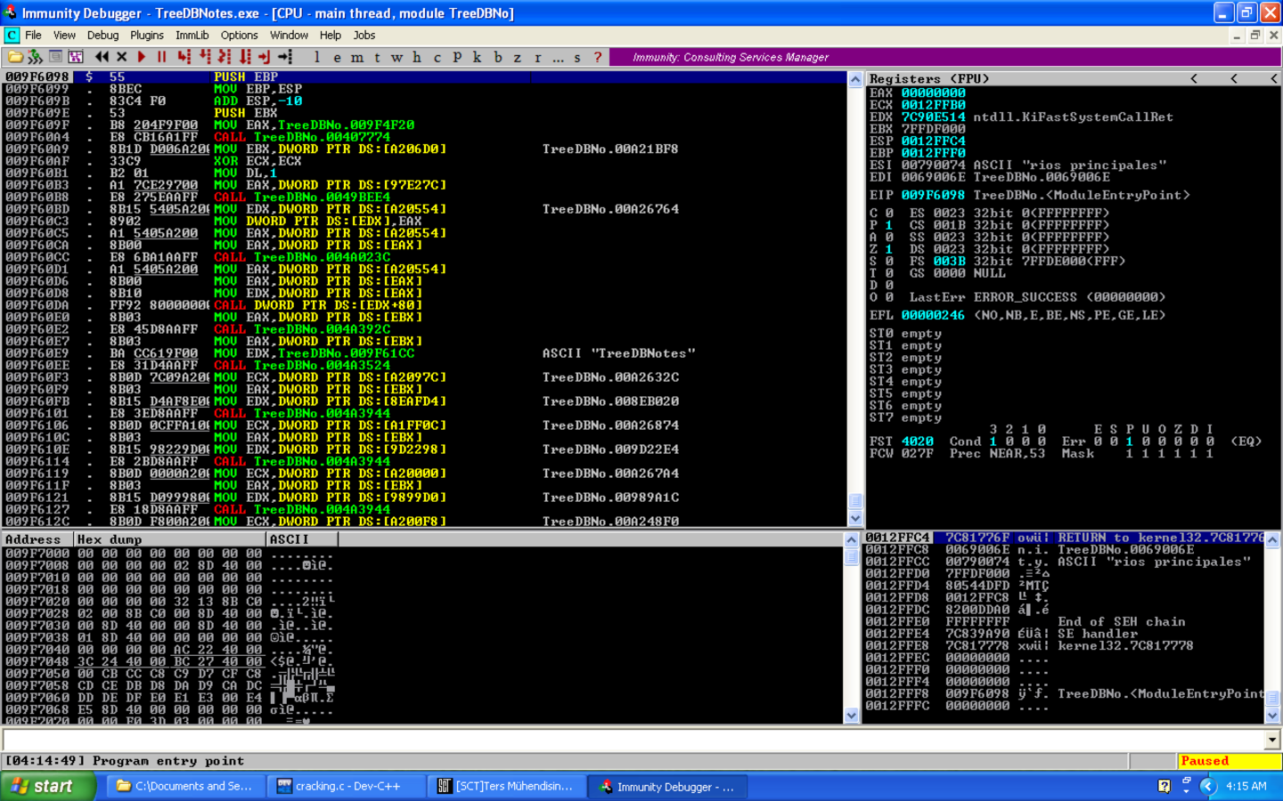Image resolution: width=1283 pixels, height=801 pixels.
Task: Click Execute Till Return toolbar icon
Action: [264, 57]
